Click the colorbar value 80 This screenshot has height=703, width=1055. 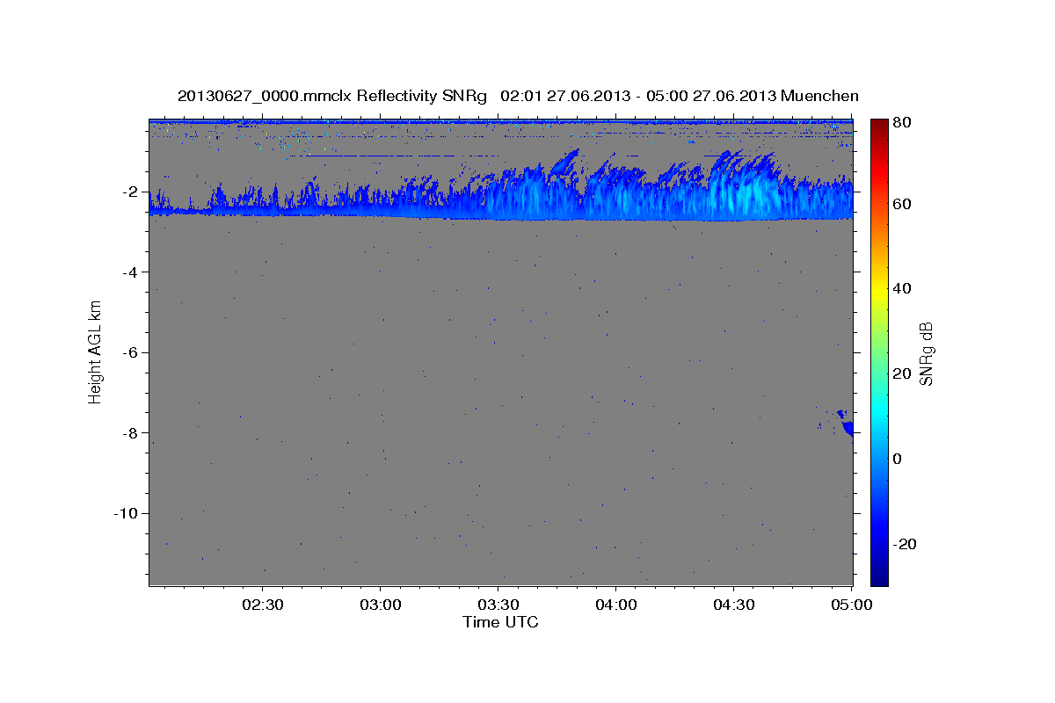(904, 122)
